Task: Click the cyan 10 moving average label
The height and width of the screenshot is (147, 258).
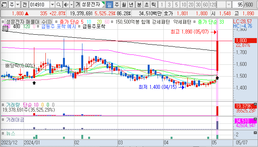Action: click(x=89, y=22)
